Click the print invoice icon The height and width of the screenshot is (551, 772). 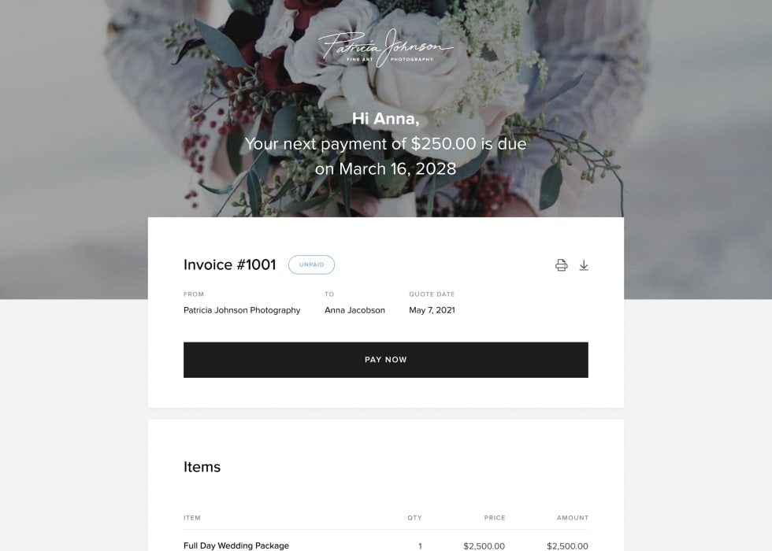[x=561, y=265]
